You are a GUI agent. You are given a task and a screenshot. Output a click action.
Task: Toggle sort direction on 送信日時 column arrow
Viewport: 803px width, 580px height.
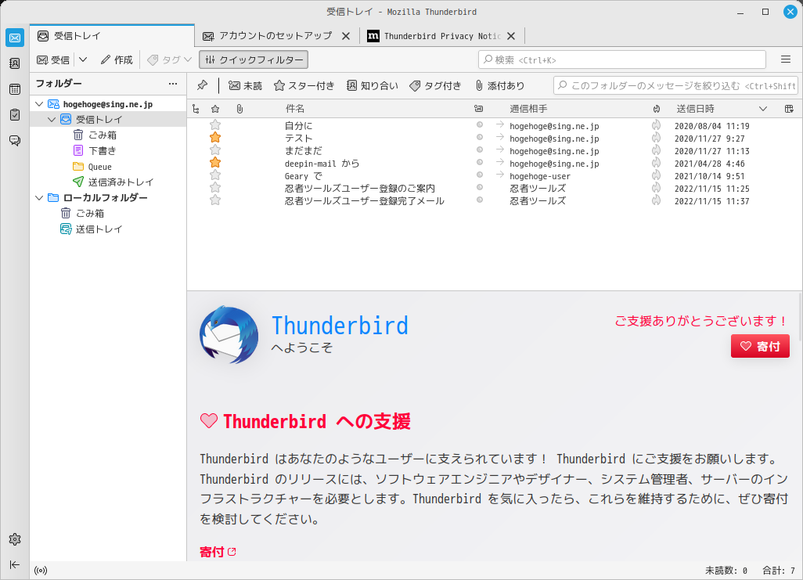(762, 109)
